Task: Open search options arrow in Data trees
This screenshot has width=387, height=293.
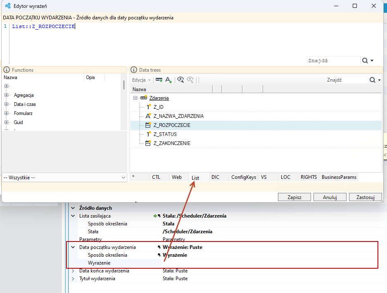Action: (379, 80)
